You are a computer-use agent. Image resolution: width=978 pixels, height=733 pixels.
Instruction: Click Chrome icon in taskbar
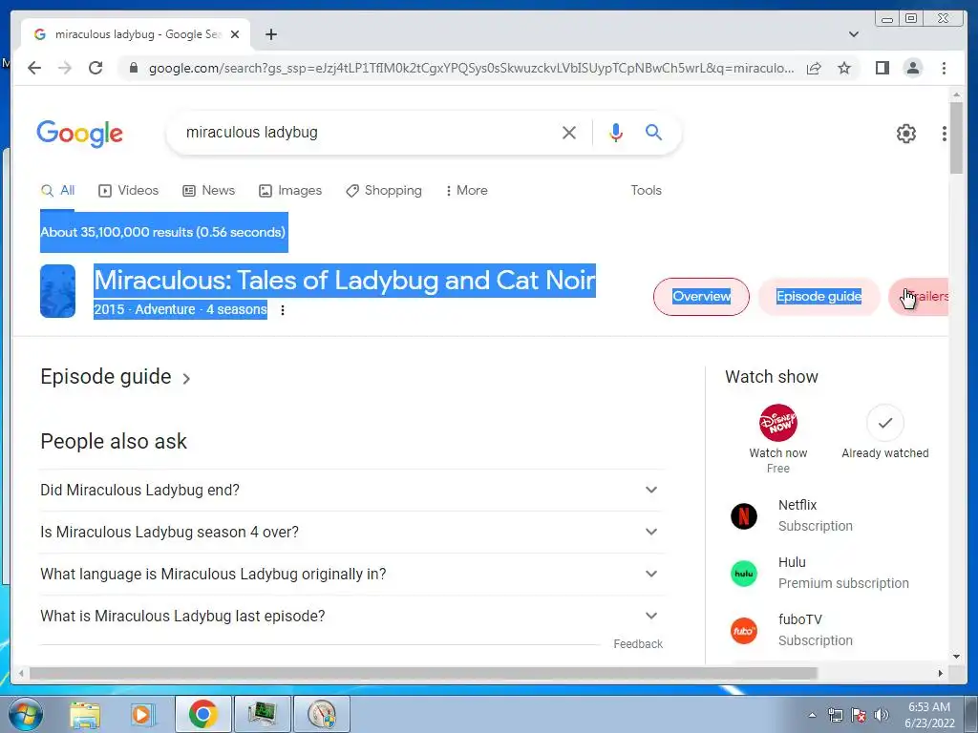click(202, 714)
